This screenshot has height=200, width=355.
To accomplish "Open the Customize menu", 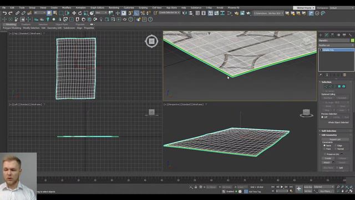I will pyautogui.click(x=129, y=8).
